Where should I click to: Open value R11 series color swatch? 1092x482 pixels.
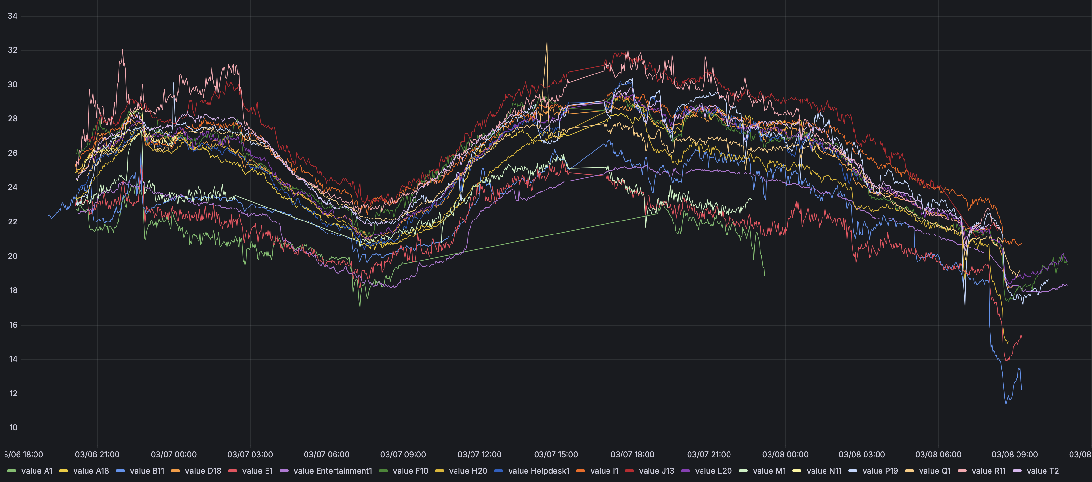[962, 471]
